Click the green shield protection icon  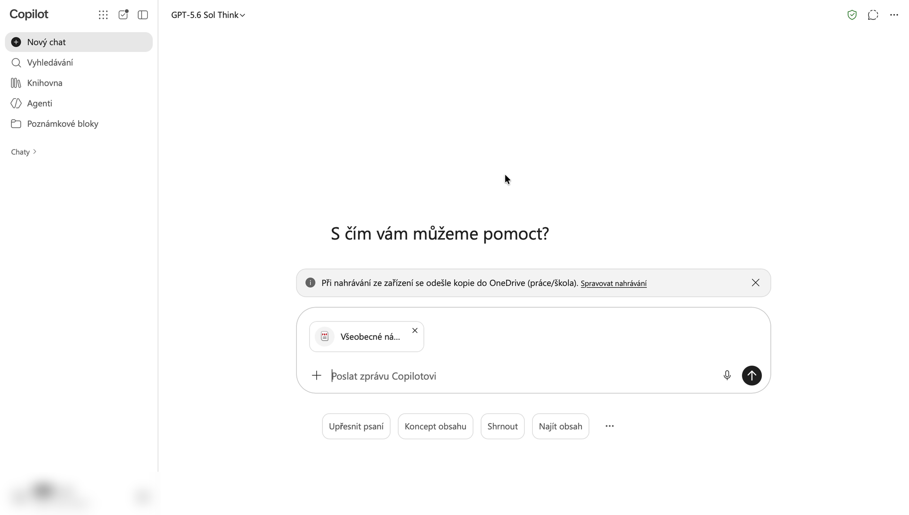(852, 15)
